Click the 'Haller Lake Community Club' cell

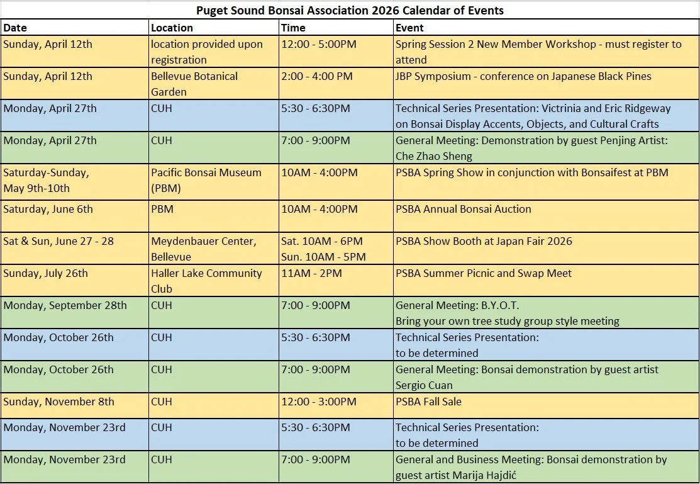coord(214,281)
